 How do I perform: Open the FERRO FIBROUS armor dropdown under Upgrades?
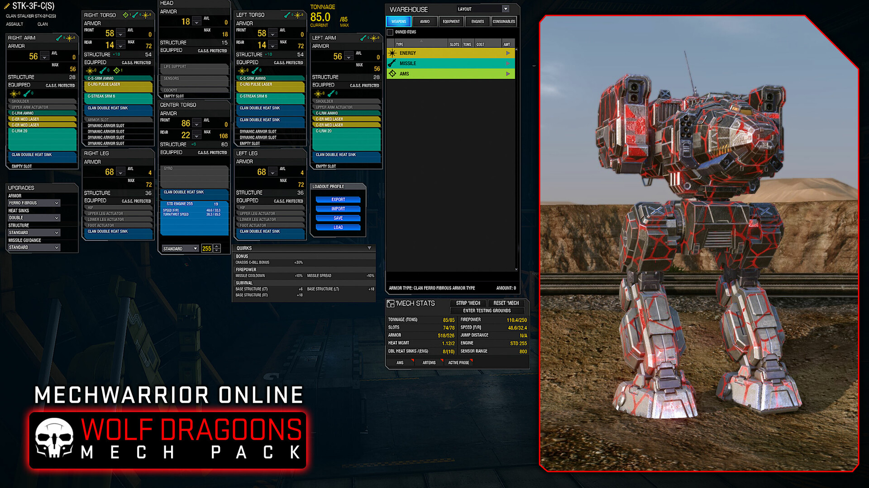(34, 202)
